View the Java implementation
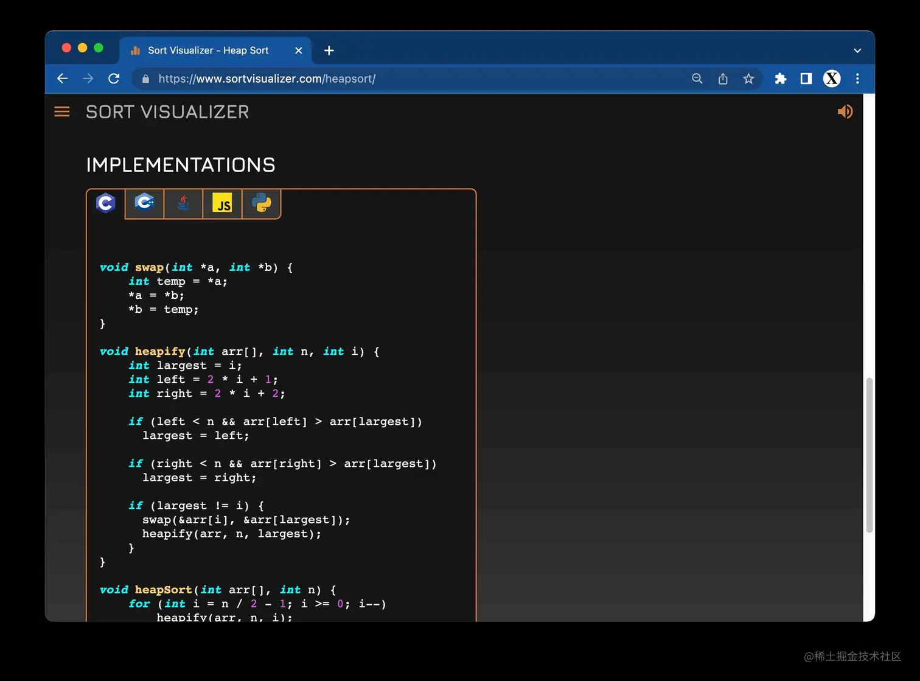Viewport: 920px width, 681px height. [x=183, y=203]
